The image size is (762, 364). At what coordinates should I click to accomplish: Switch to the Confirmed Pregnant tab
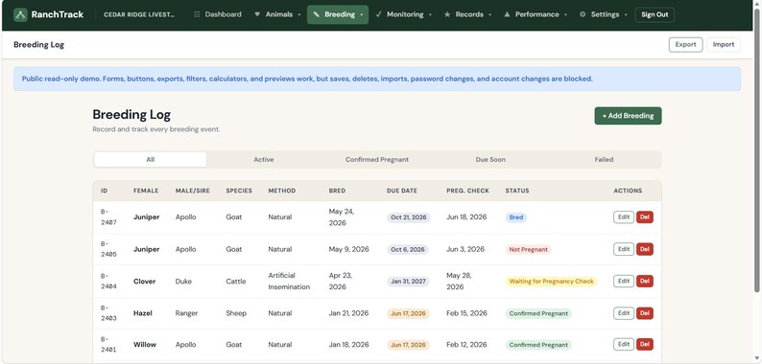pyautogui.click(x=376, y=160)
